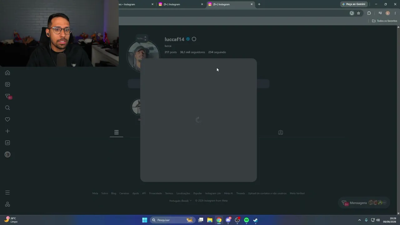Open the Termos footer link
The height and width of the screenshot is (225, 400).
pos(169,193)
